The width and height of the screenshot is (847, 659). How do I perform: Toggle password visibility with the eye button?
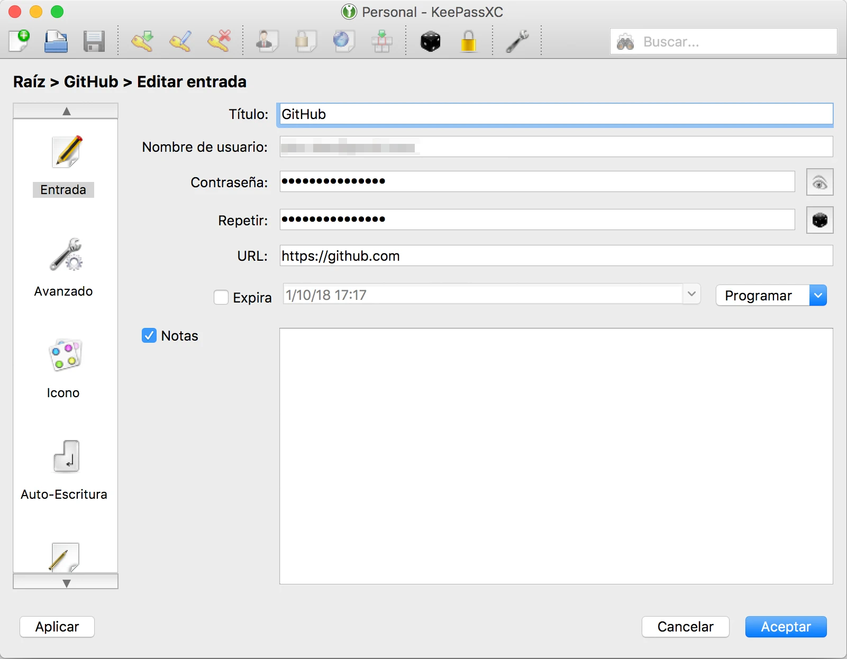819,182
